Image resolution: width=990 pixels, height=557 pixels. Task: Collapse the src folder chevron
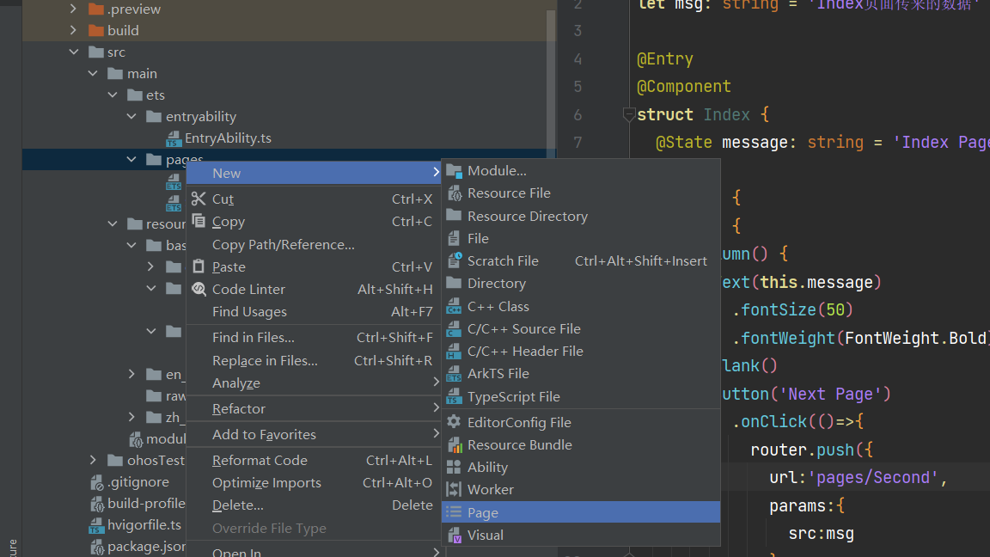74,52
